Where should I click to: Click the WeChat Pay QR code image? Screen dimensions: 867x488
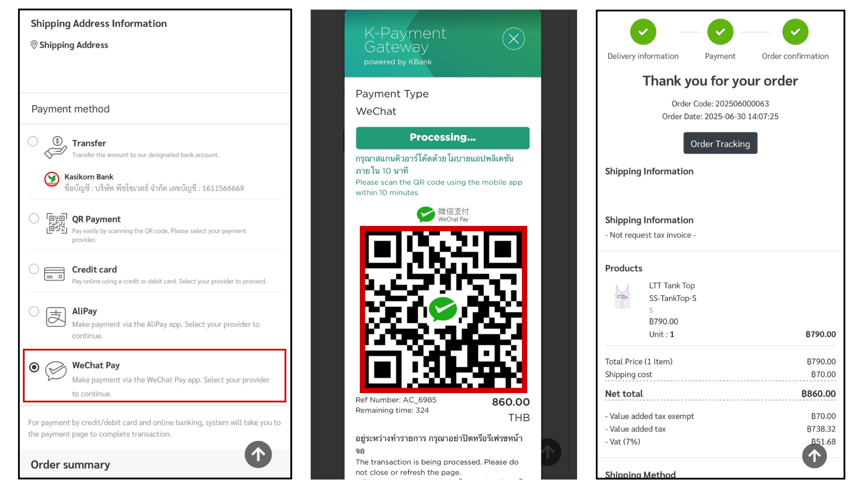(x=443, y=310)
